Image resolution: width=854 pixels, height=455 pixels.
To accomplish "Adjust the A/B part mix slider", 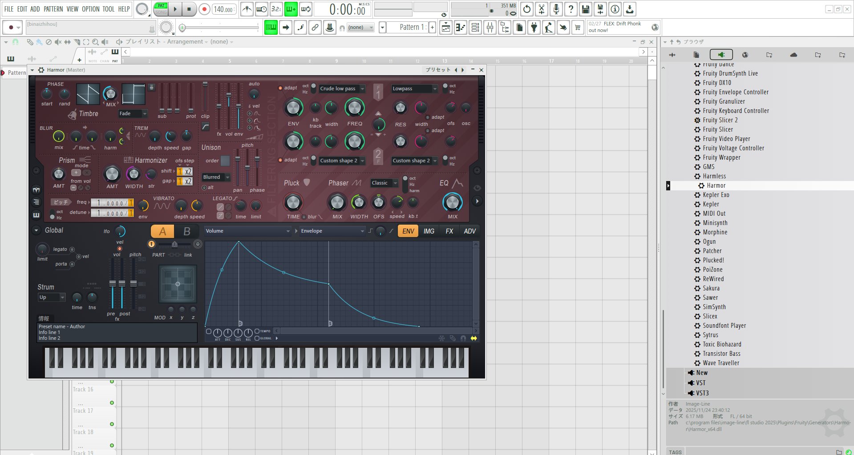I will [174, 244].
